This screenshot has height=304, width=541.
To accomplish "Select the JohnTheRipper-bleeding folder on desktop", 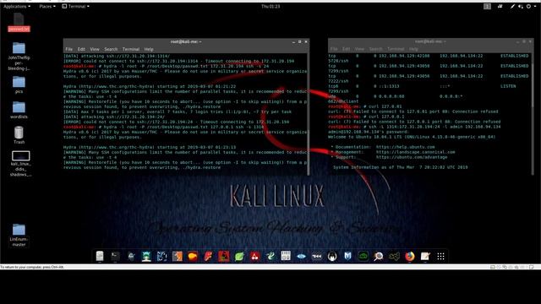I will pos(19,57).
